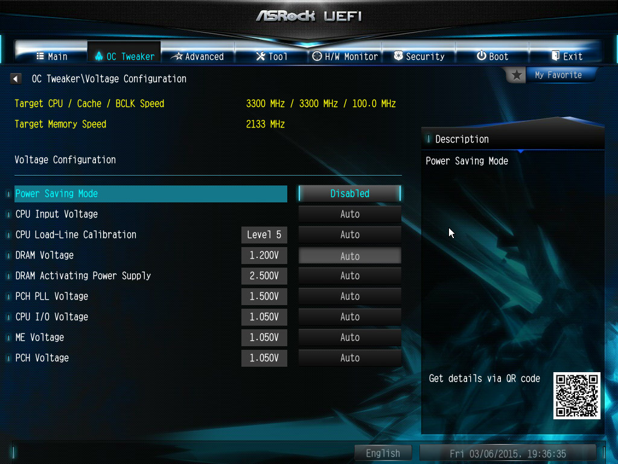The width and height of the screenshot is (618, 464).
Task: Click the date and time display
Action: click(x=508, y=454)
